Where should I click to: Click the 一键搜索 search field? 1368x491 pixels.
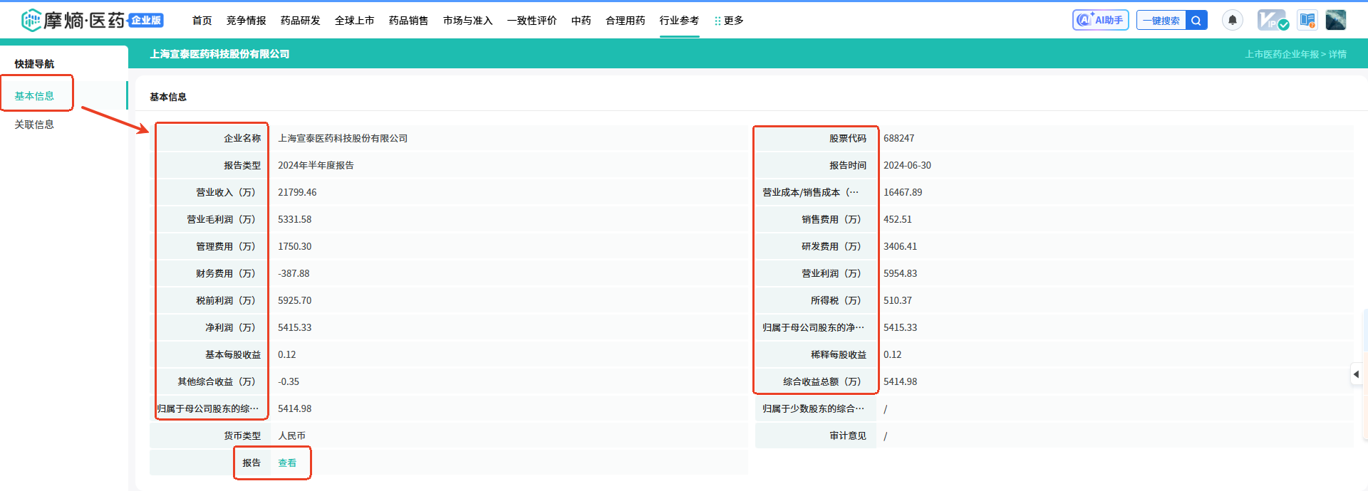tap(1161, 20)
